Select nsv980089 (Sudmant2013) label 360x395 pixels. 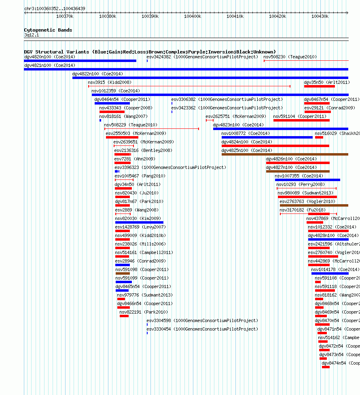pyautogui.click(x=305, y=193)
